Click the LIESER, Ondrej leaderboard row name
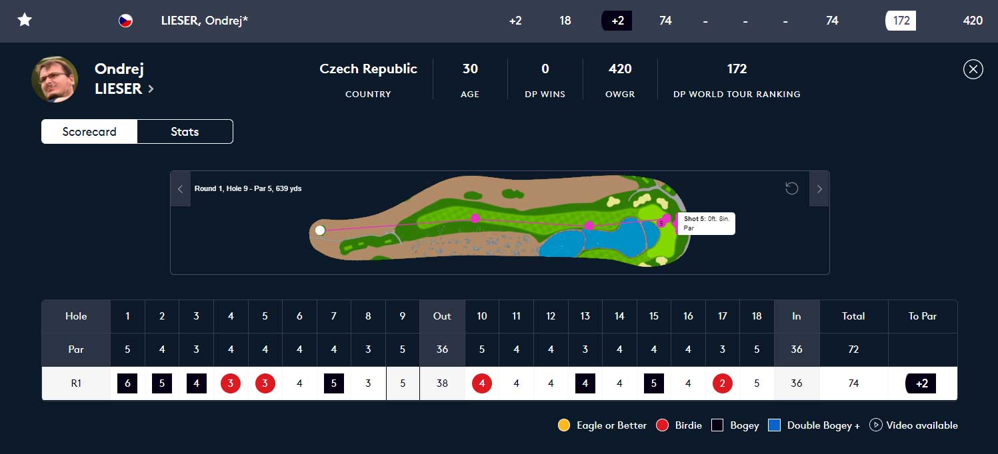The height and width of the screenshot is (454, 998). click(204, 21)
